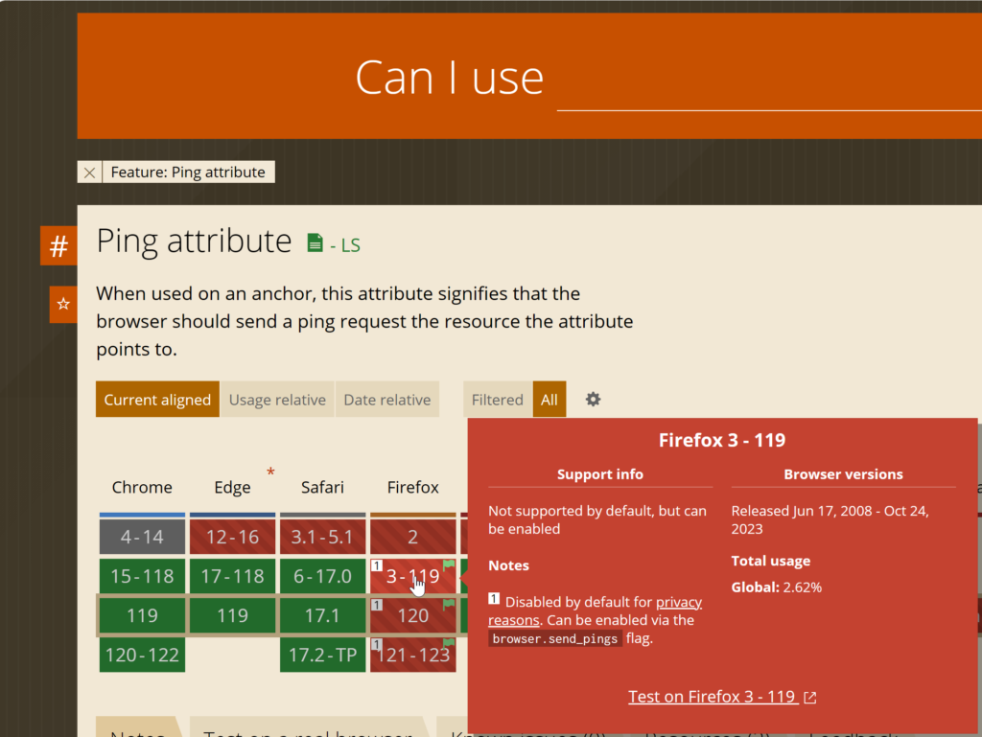982x737 pixels.
Task: Click the hash permalink icon
Action: [58, 246]
